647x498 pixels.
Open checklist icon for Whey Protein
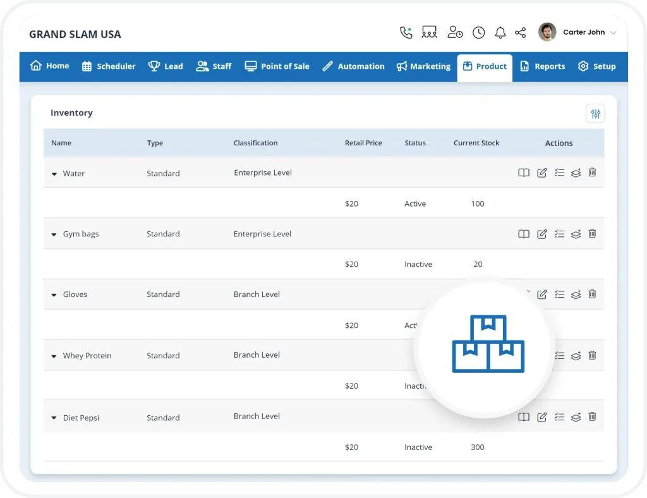[x=560, y=355]
